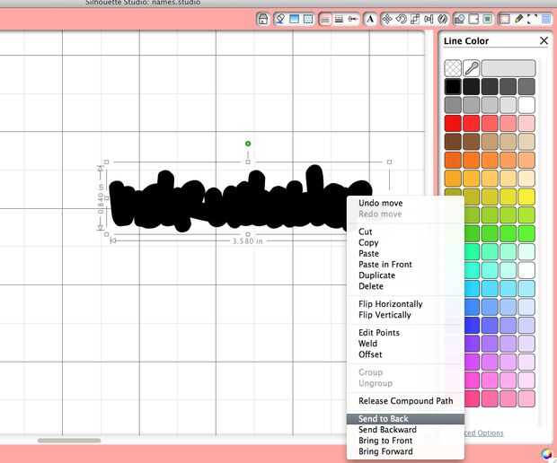
Task: Open the Registration Marks icon
Action: click(x=532, y=19)
